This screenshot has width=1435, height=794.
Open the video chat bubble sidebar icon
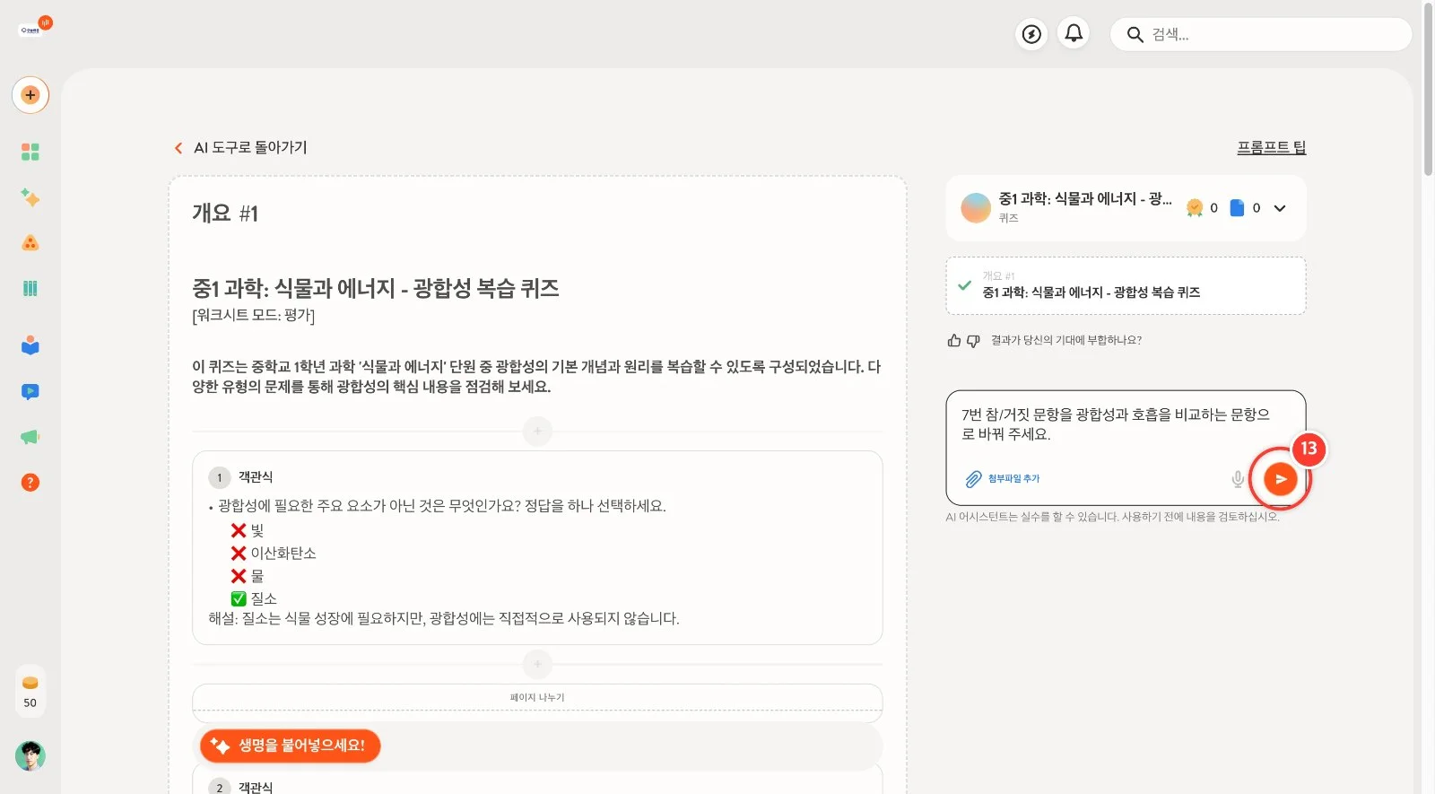point(30,391)
